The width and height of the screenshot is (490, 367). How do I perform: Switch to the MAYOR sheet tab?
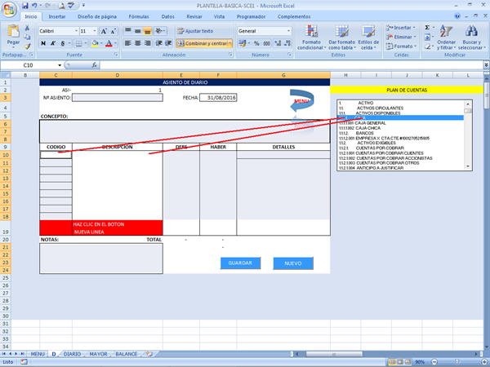click(x=98, y=355)
